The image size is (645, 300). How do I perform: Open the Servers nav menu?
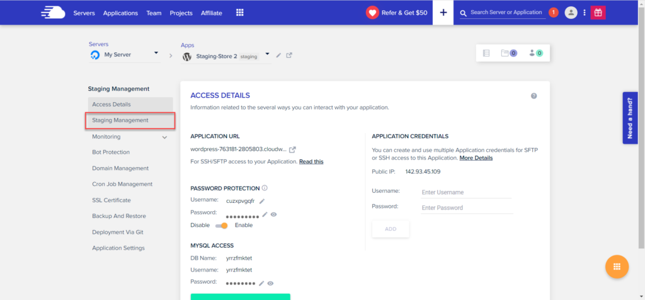click(84, 13)
